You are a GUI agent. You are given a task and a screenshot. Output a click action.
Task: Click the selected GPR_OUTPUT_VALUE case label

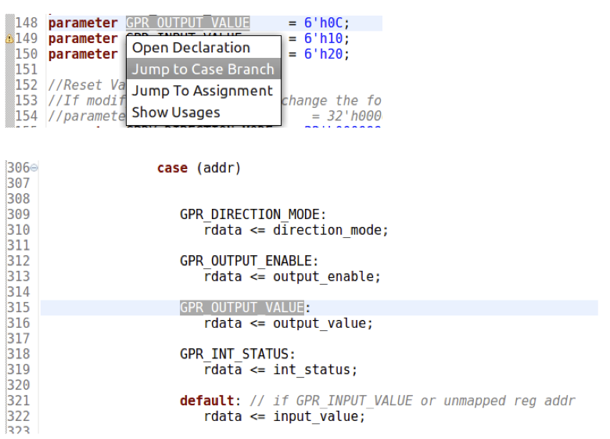pyautogui.click(x=242, y=308)
